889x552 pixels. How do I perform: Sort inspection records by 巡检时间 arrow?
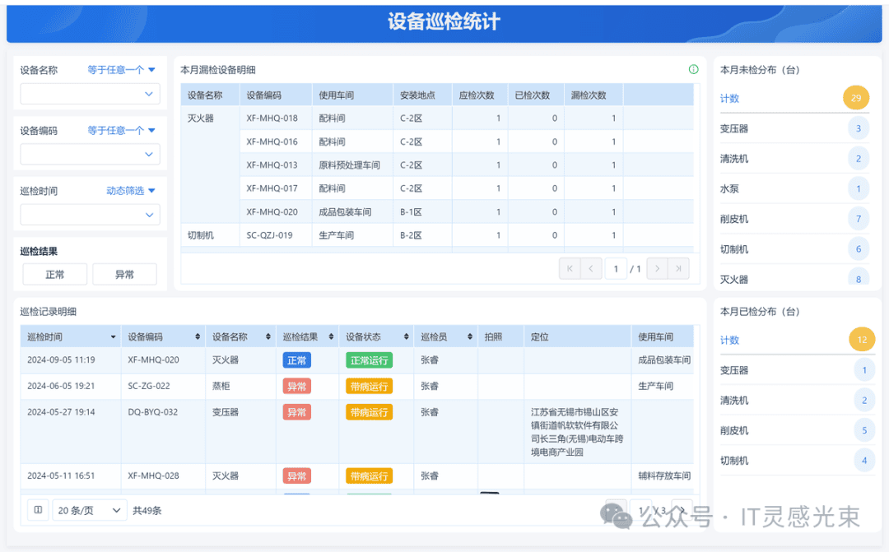point(113,337)
